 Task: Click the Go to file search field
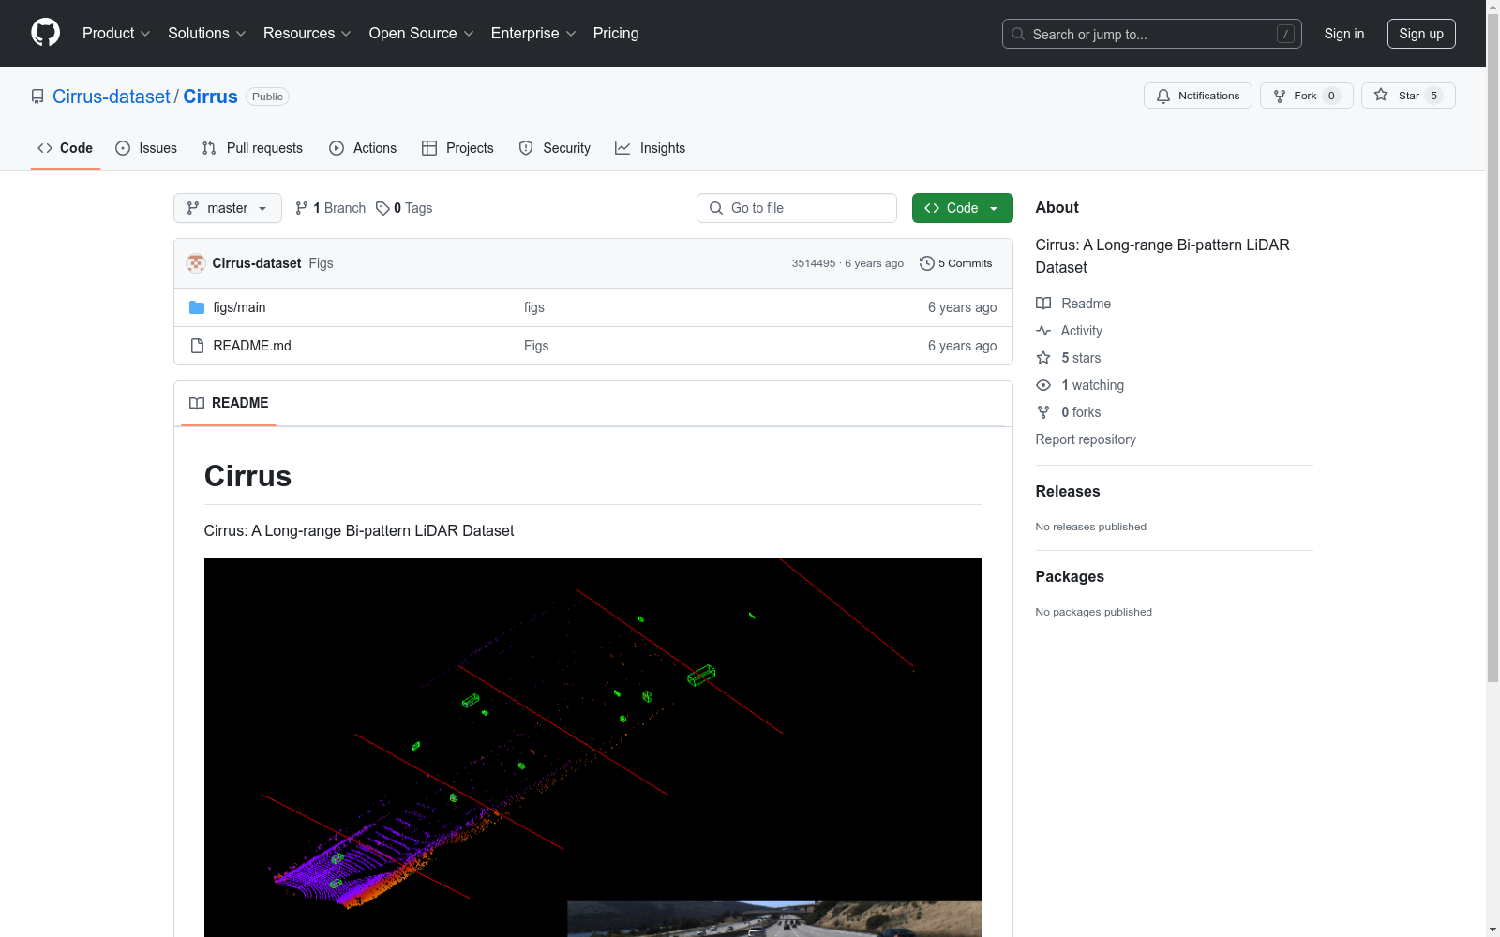tap(797, 208)
